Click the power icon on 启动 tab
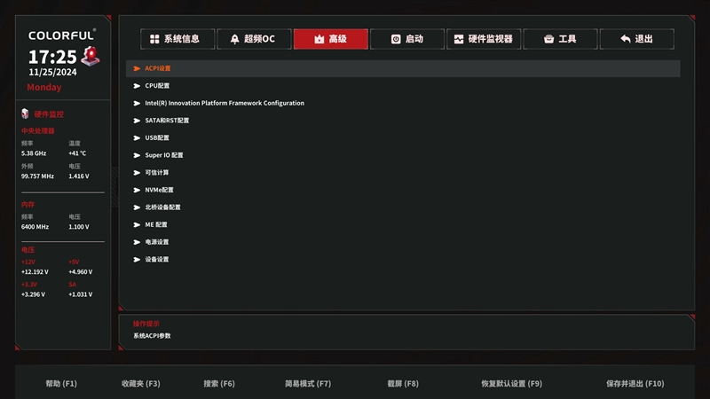This screenshot has height=399, width=710. coord(396,39)
